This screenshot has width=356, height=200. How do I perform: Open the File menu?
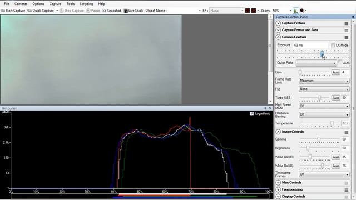pos(7,4)
